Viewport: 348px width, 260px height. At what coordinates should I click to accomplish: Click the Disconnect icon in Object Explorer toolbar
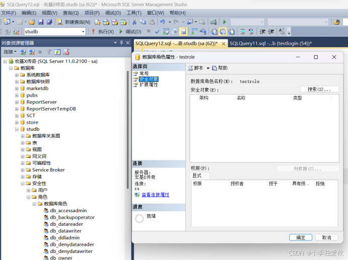[32, 52]
